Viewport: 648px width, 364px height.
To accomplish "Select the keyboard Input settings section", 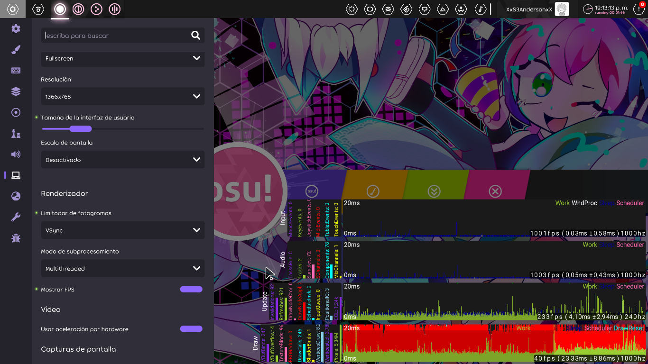I will tap(15, 70).
